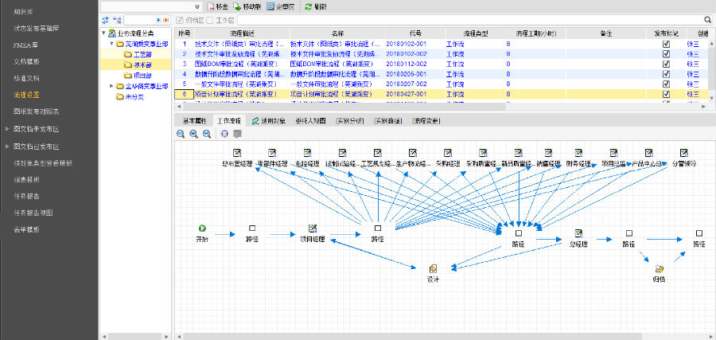The height and width of the screenshot is (340, 716).
Task: Click the refresh icon above the category tree
Action: coord(105,20)
